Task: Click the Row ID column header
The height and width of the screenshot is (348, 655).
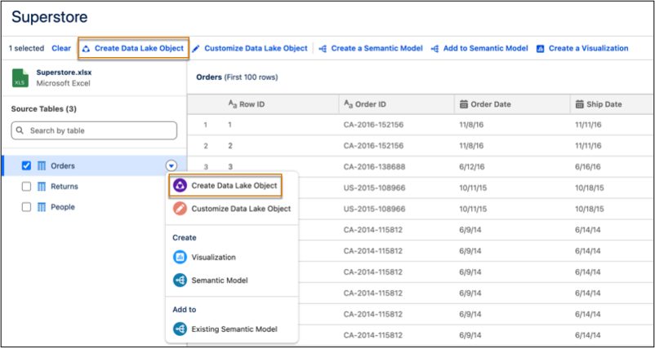Action: (x=263, y=104)
